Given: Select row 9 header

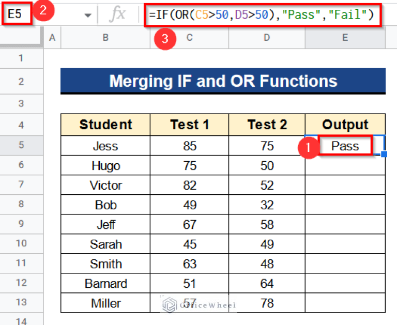Looking at the screenshot, I should pyautogui.click(x=21, y=224).
